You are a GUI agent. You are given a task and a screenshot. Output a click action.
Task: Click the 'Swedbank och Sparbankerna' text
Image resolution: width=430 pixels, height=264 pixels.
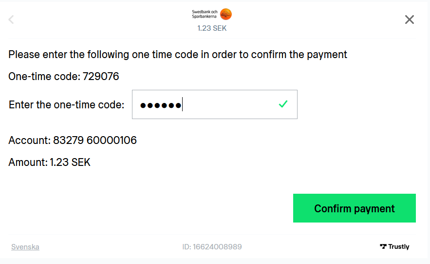205,14
